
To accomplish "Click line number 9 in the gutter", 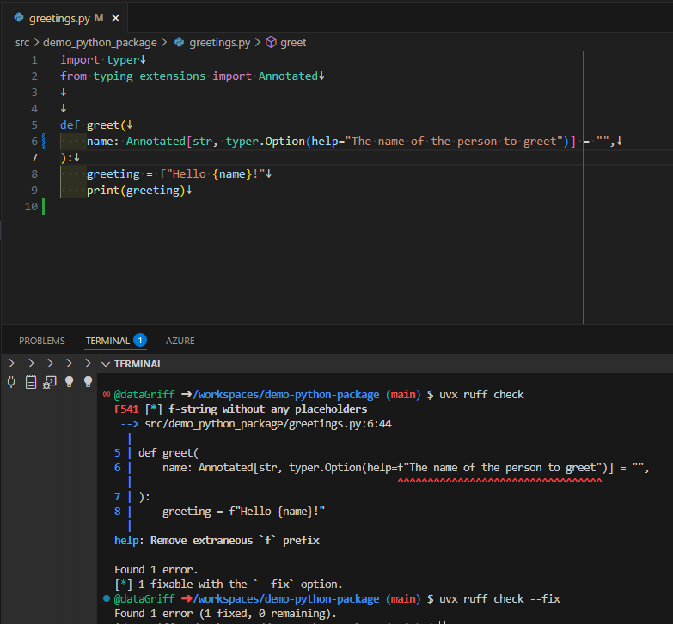I will [x=34, y=191].
